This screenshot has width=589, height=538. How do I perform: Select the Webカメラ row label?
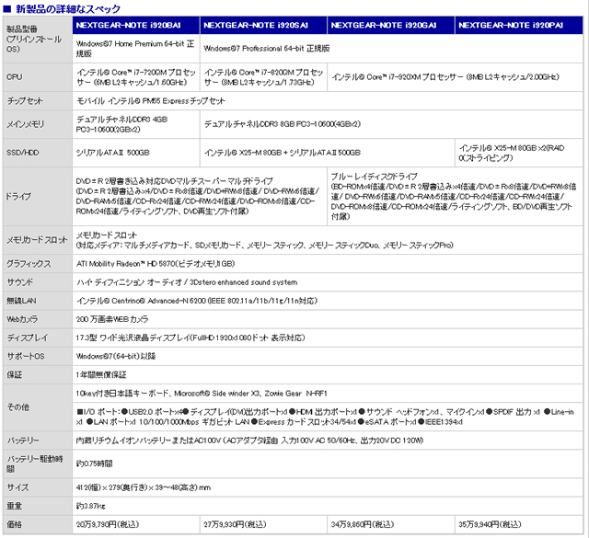[x=38, y=319]
